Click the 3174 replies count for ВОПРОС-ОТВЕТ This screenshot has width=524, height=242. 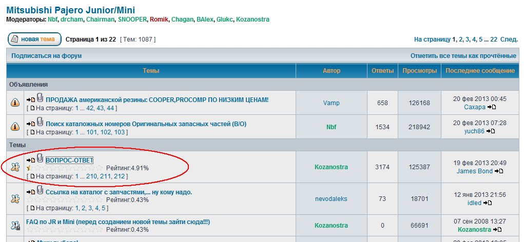(382, 167)
